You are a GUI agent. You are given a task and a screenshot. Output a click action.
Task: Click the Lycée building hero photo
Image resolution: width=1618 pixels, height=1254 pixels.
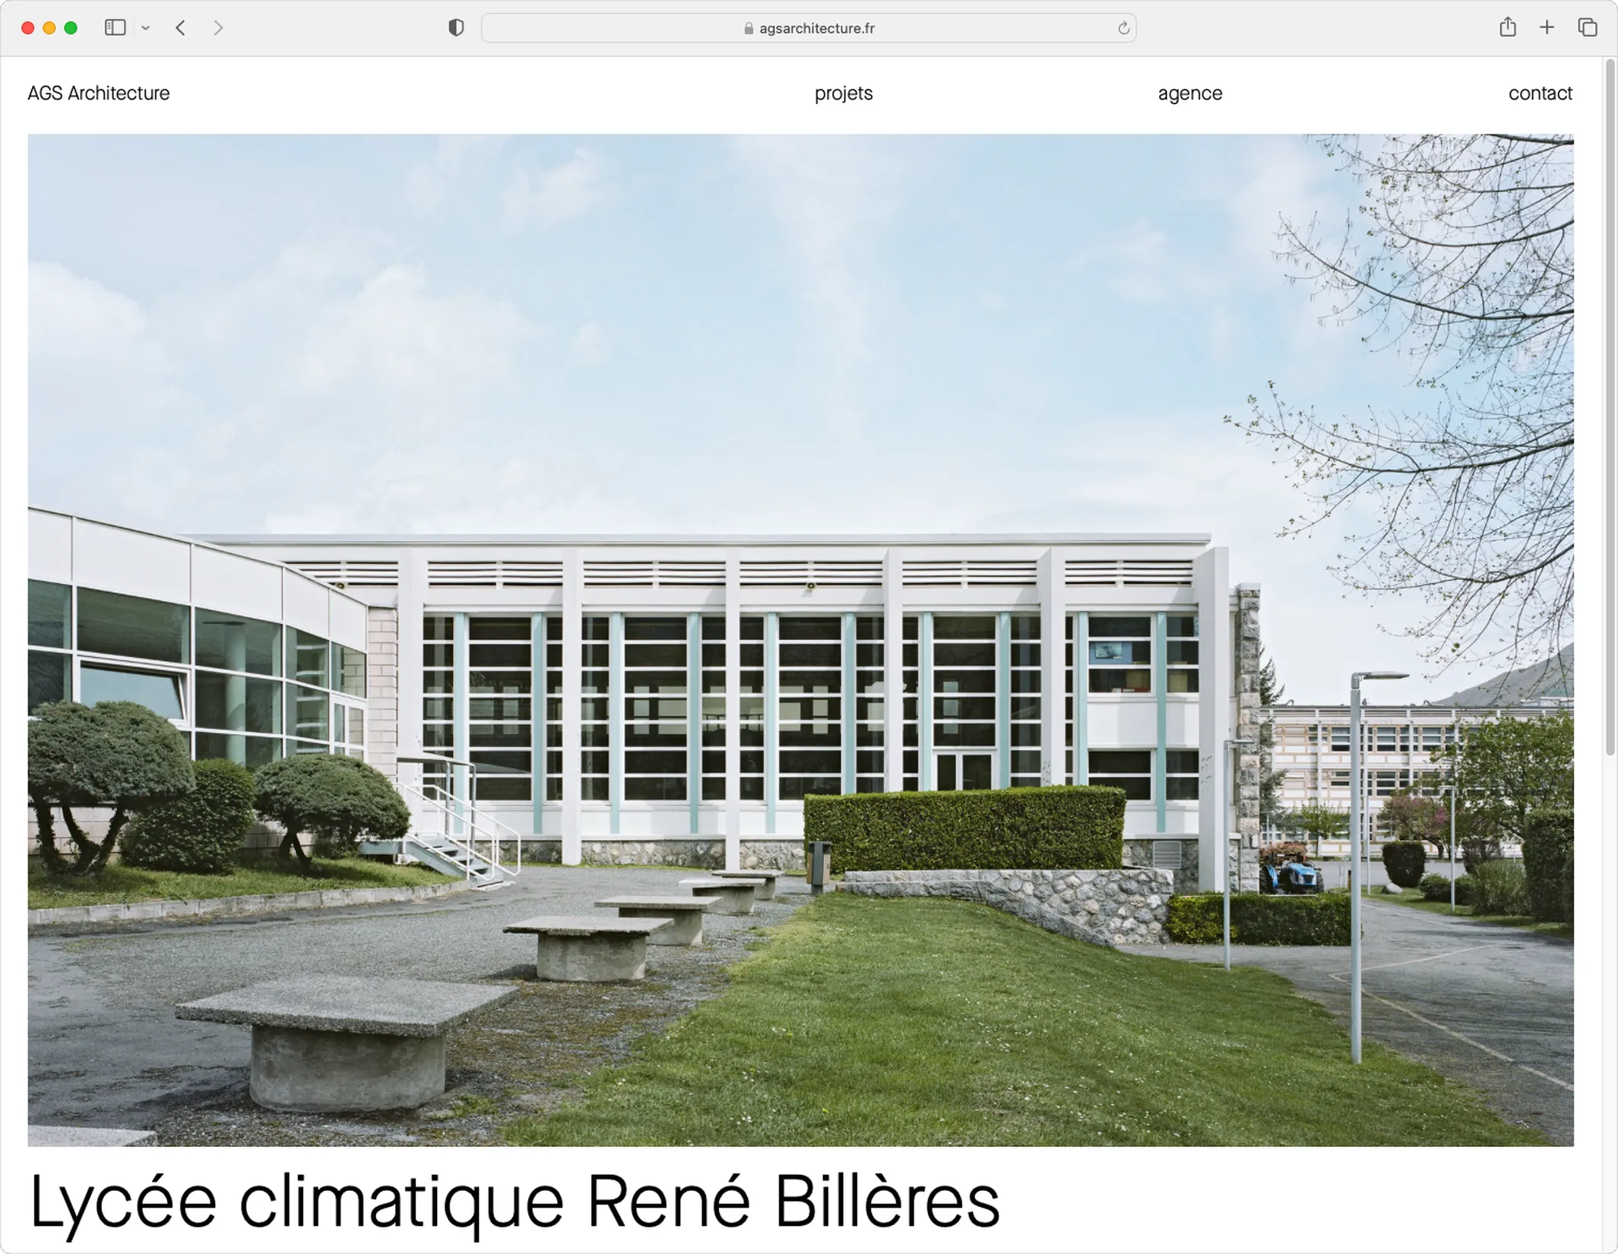pos(800,640)
